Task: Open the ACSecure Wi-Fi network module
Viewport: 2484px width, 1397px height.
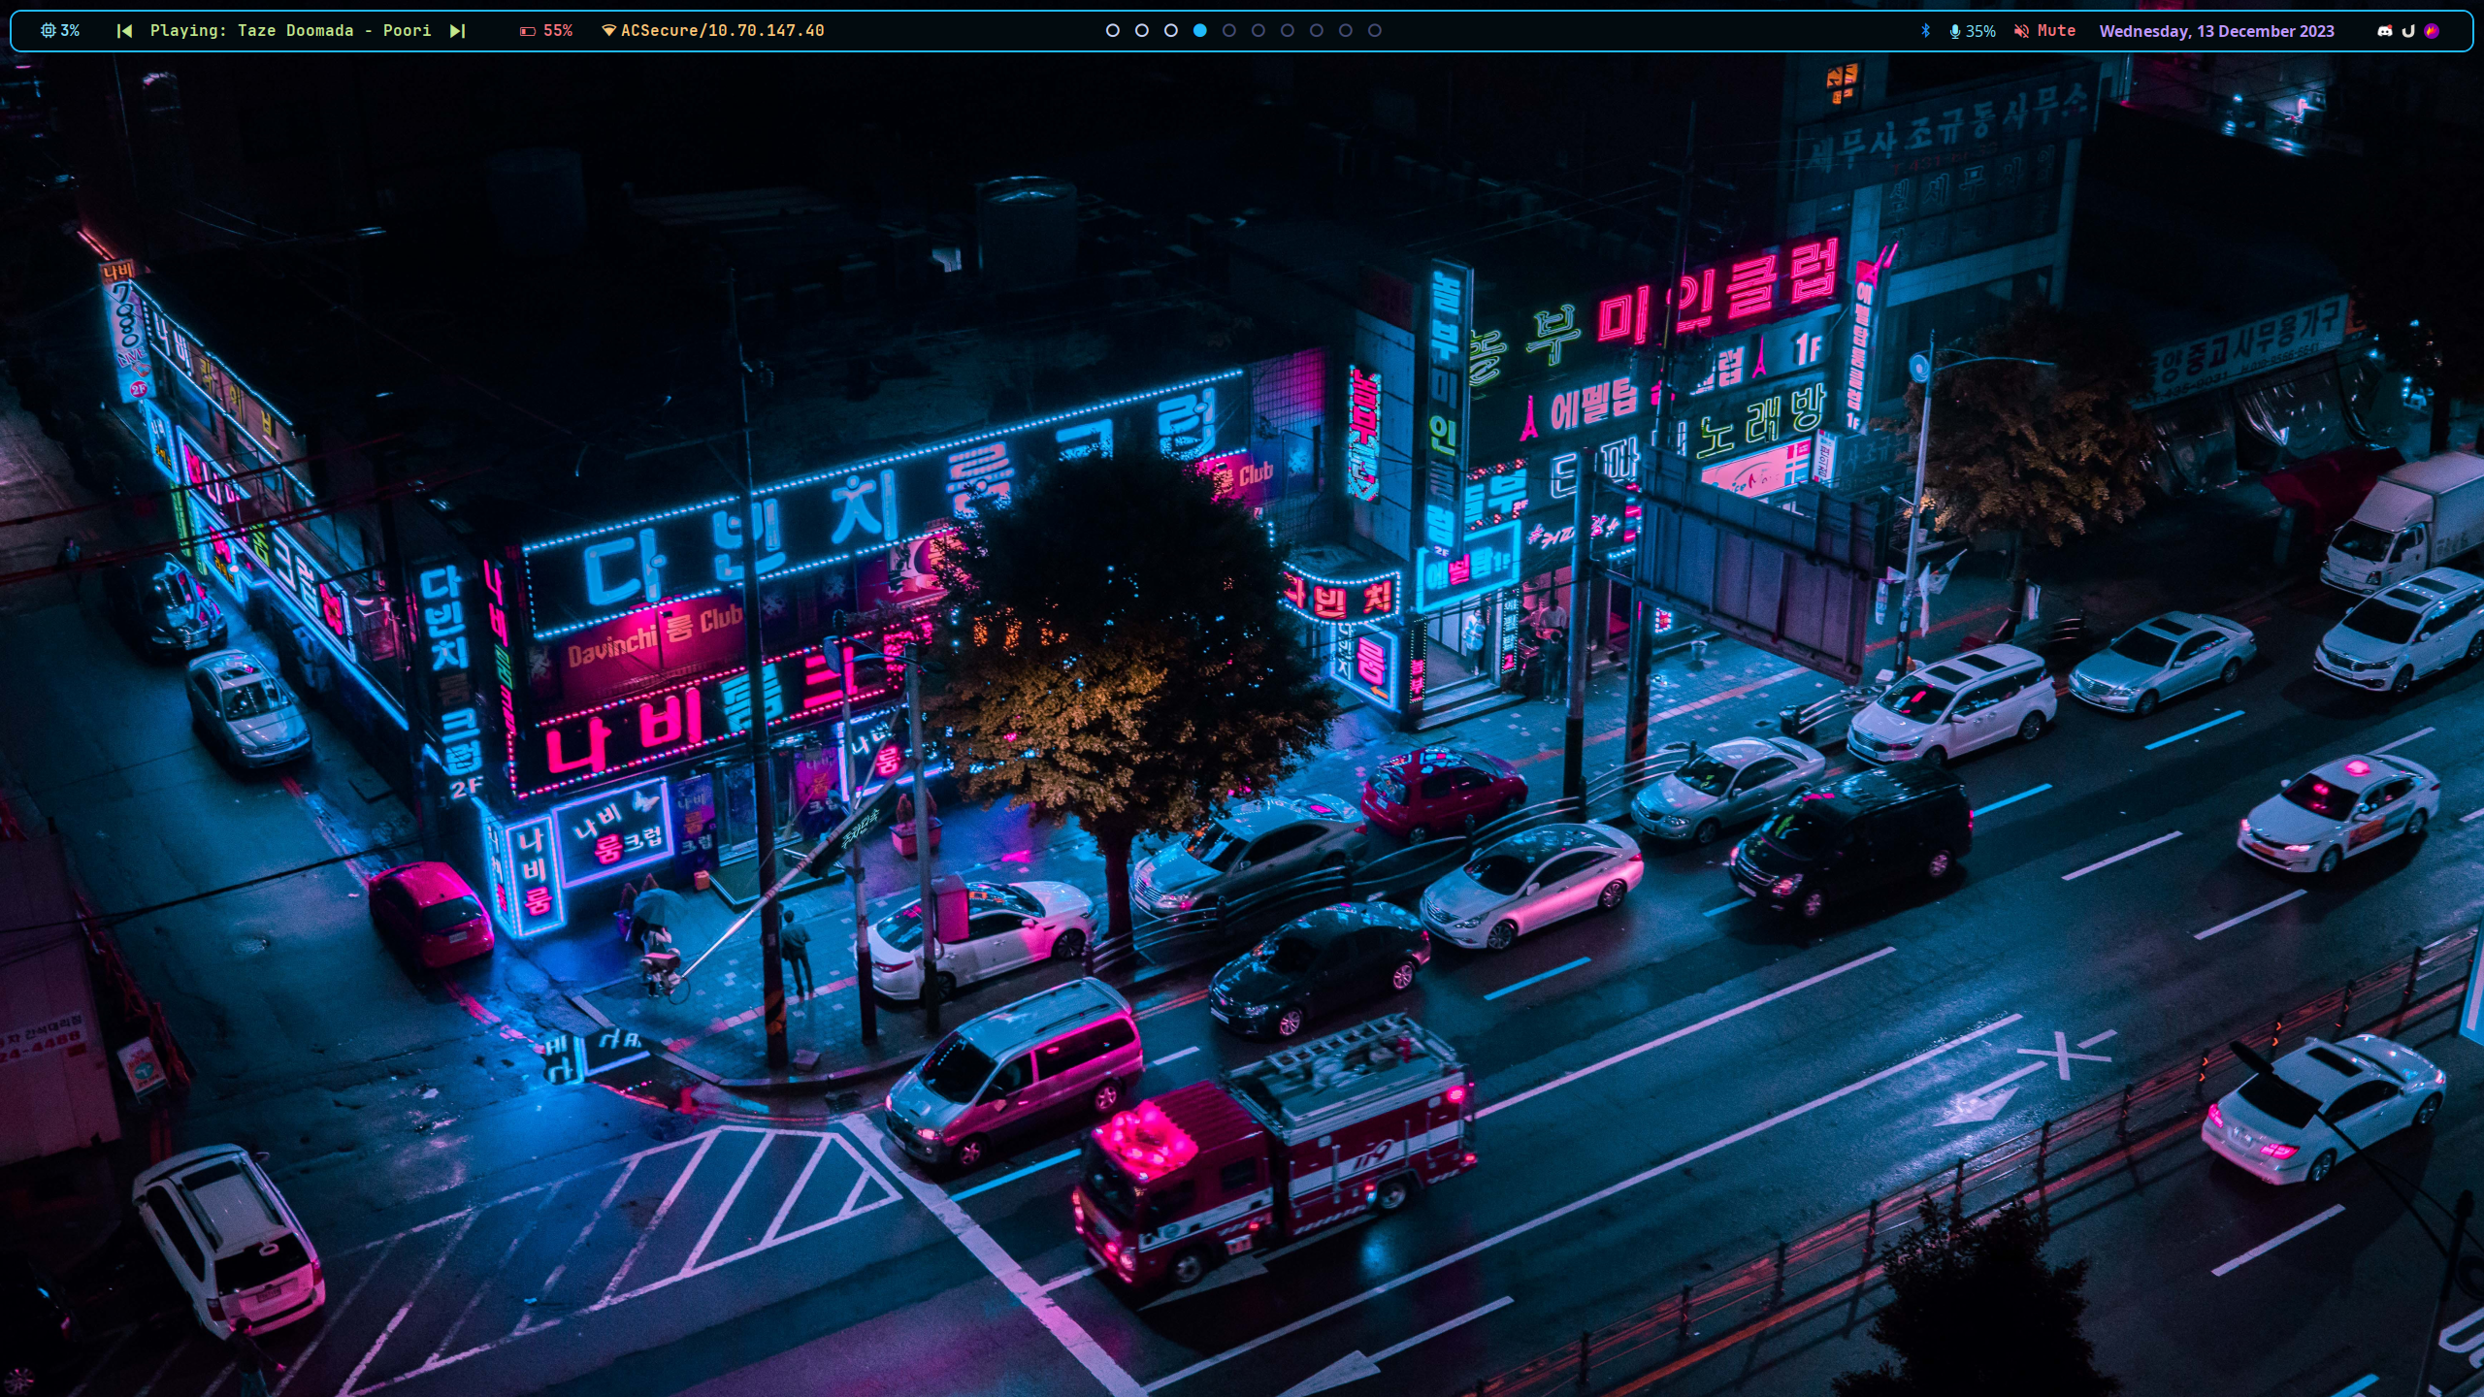Action: click(713, 31)
